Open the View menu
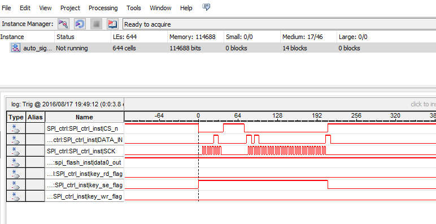Viewport: 436px width, 224px height. coord(45,8)
